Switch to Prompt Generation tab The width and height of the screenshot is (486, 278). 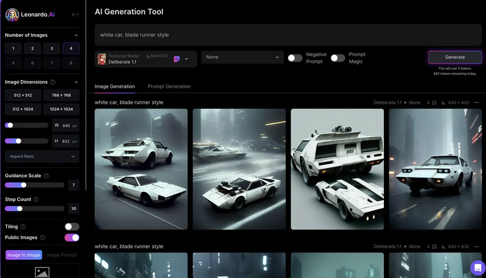169,87
